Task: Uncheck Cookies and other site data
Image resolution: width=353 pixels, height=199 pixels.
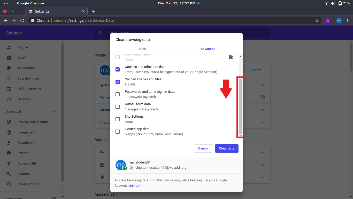Action: [x=118, y=69]
